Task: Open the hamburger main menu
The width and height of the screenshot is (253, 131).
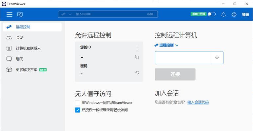Action: pos(10,14)
